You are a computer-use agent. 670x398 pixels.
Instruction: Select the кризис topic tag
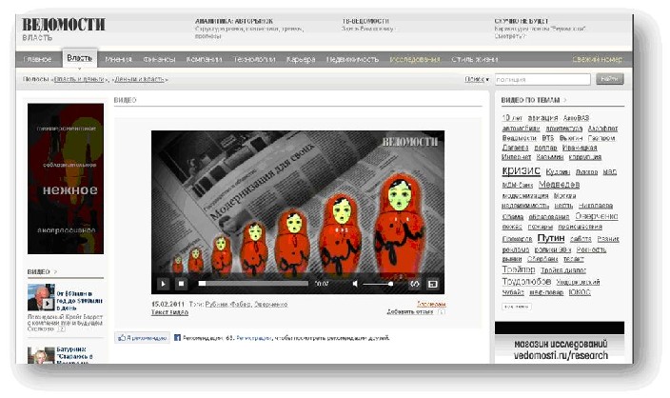coord(521,171)
